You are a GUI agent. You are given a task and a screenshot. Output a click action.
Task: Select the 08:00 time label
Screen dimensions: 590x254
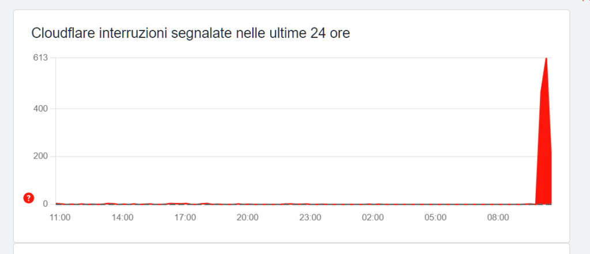point(498,218)
